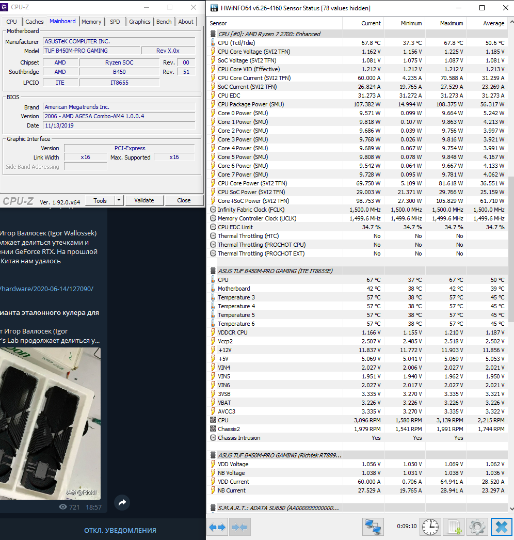Maximize the HWiNFO64 Sensor Status window
The image size is (514, 540).
click(482, 8)
